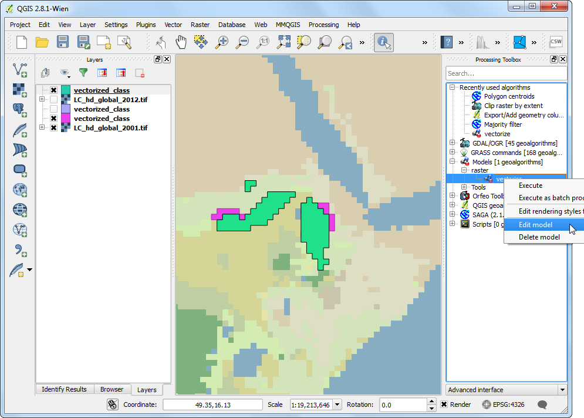Select the Pan Map hand tool

(x=181, y=42)
